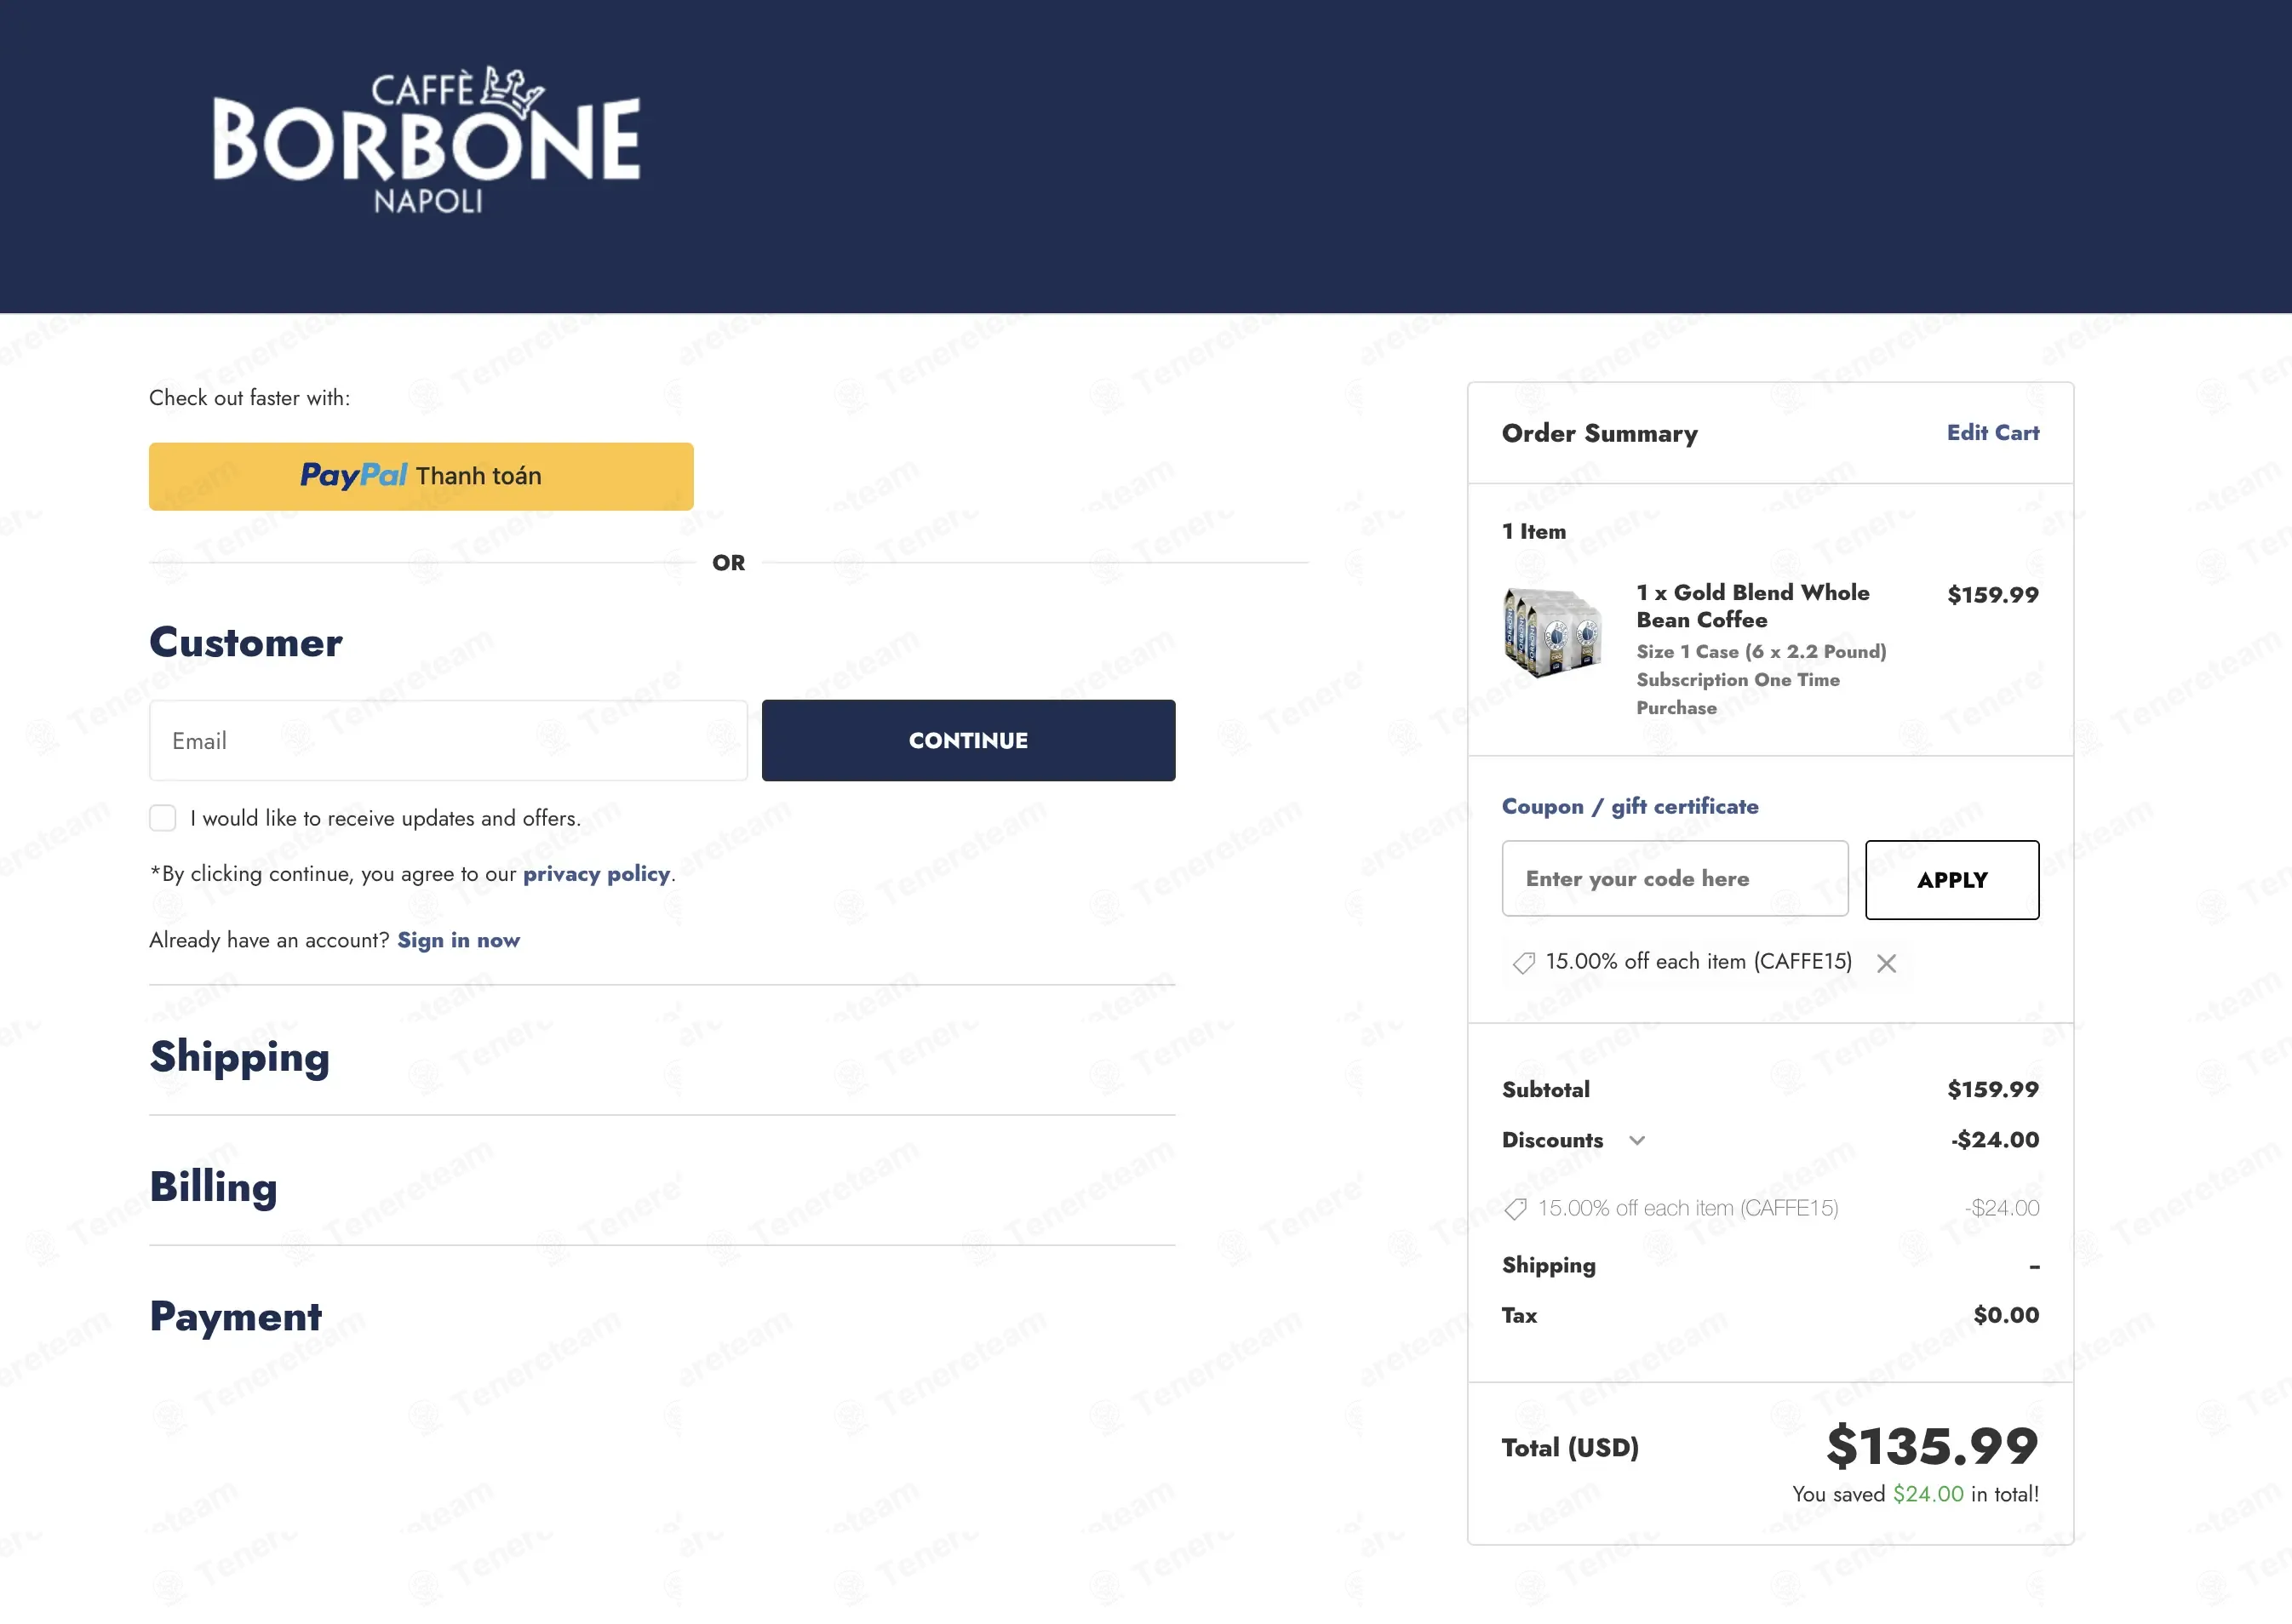
Task: Click the Sign in now link
Action: pyautogui.click(x=458, y=940)
